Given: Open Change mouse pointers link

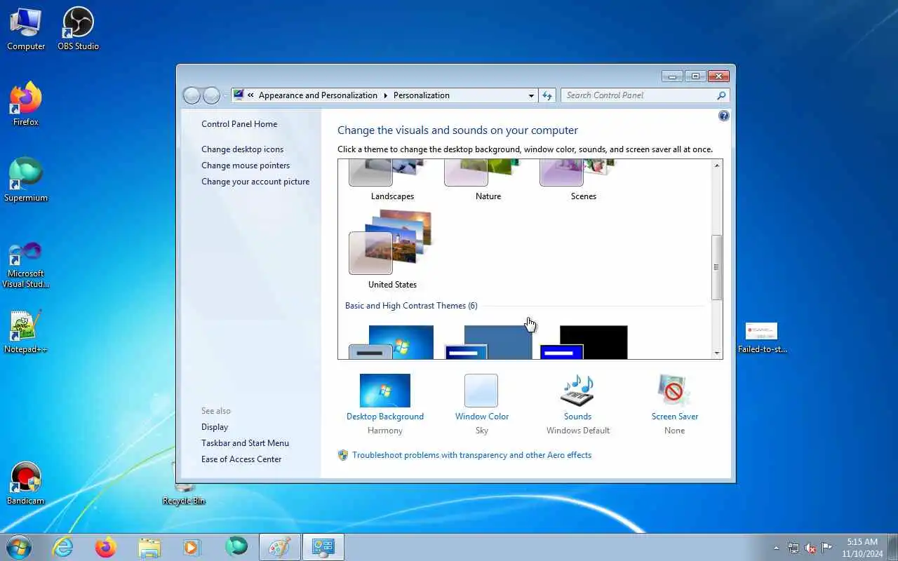Looking at the screenshot, I should 246,165.
